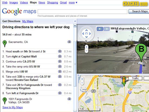
Task: Open camera icon for Merge onto I-80 W
Action: (x=60, y=71)
